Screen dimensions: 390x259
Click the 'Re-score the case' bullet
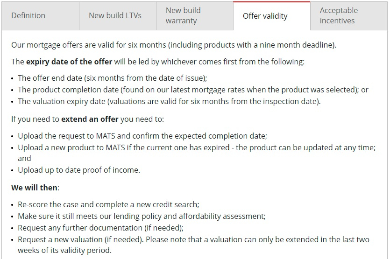point(108,204)
